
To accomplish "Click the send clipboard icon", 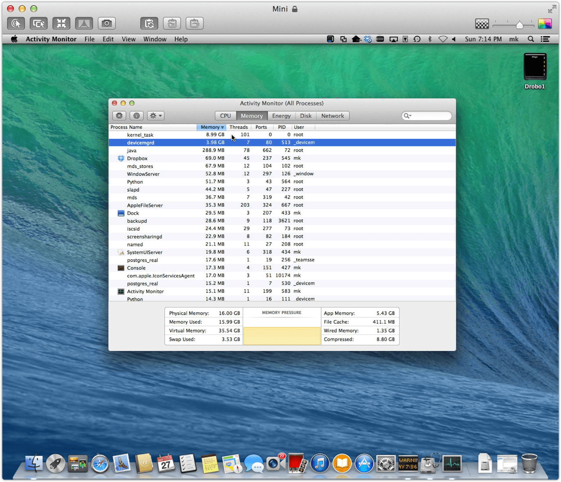I will click(194, 24).
